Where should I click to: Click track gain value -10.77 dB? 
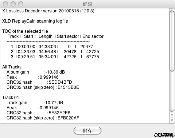tap(53, 103)
